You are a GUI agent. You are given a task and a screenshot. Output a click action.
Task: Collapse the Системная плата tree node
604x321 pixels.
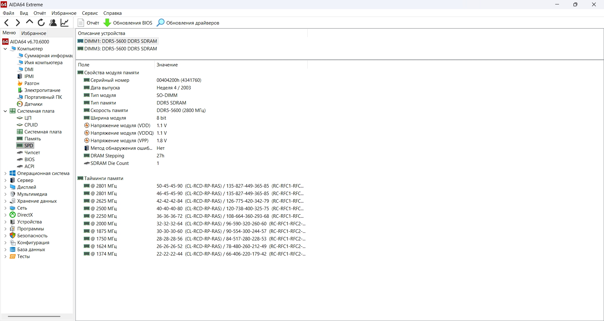pos(5,111)
